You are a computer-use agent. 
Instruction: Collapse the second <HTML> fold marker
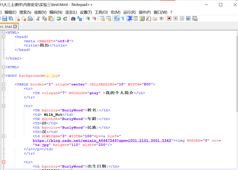click(x=3, y=67)
